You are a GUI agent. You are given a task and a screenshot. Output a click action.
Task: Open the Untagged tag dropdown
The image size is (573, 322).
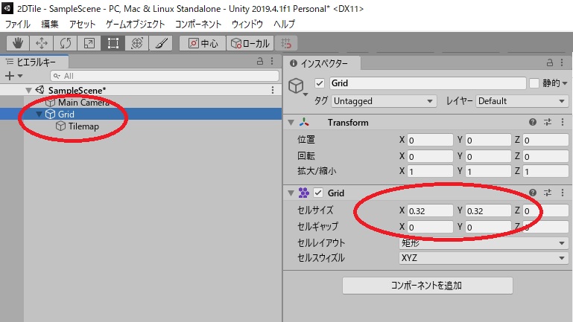(x=384, y=101)
